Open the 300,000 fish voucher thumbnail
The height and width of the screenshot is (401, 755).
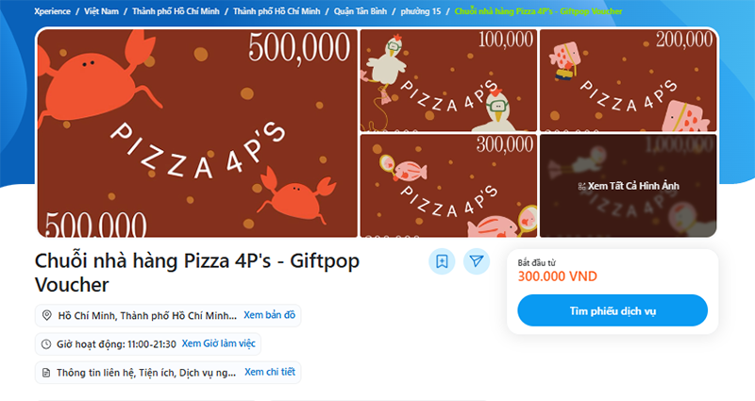point(448,186)
